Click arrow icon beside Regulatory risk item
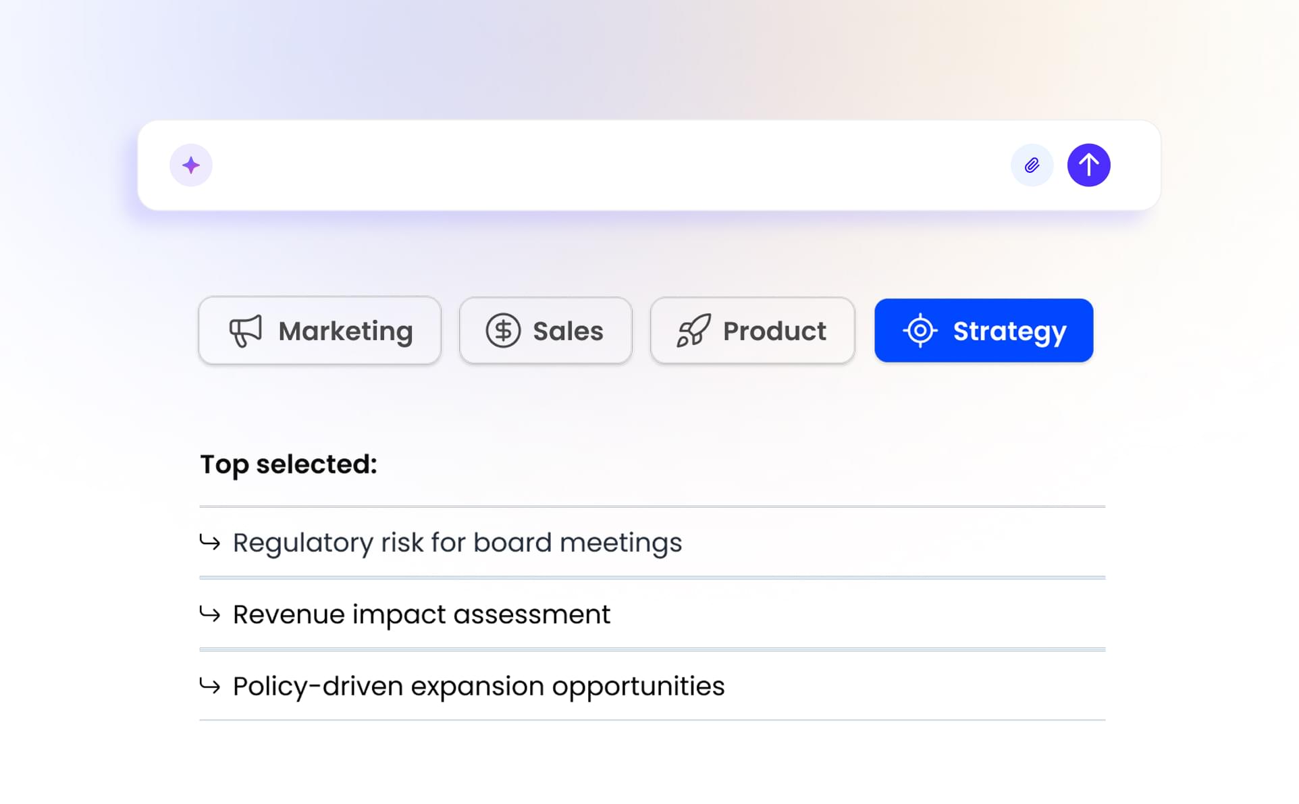This screenshot has width=1299, height=804. [210, 542]
